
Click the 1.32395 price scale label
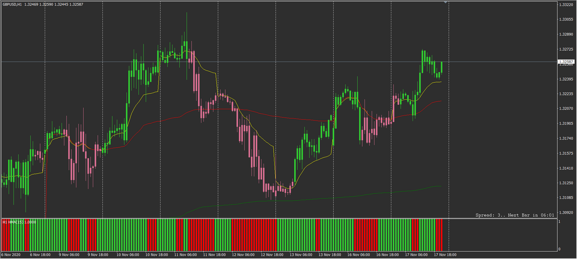pos(566,79)
